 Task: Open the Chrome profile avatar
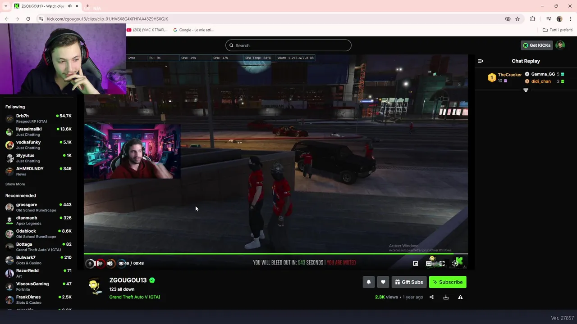tap(559, 19)
